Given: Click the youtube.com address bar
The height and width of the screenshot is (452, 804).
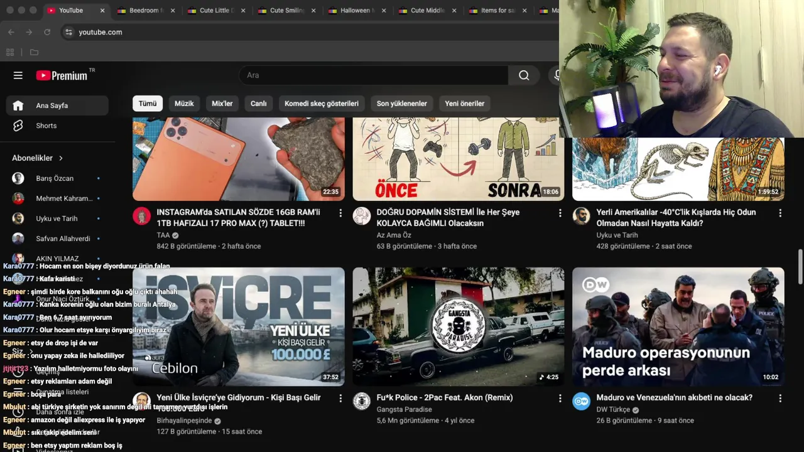Looking at the screenshot, I should click(x=311, y=32).
